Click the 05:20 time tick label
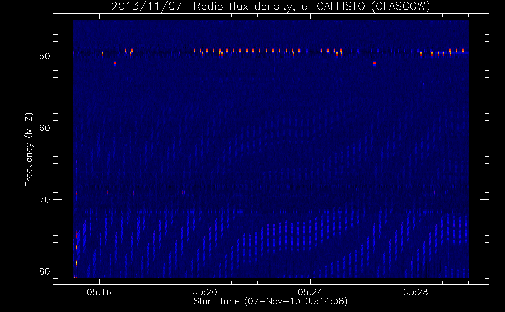The width and height of the screenshot is (505, 312). click(205, 292)
